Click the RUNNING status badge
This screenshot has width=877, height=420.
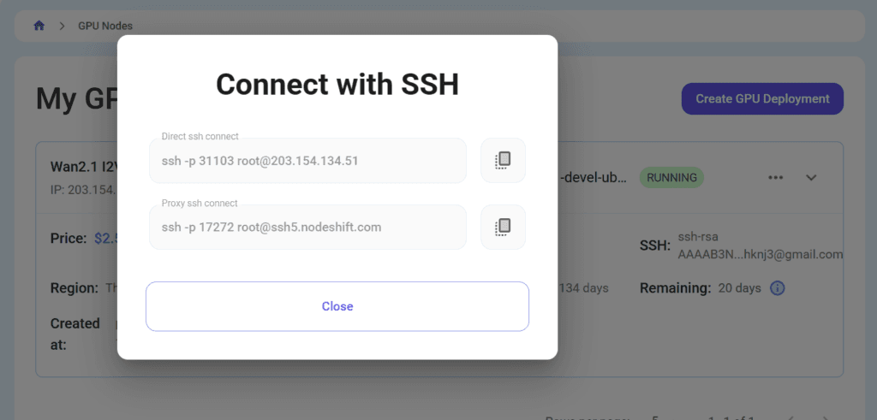click(671, 178)
